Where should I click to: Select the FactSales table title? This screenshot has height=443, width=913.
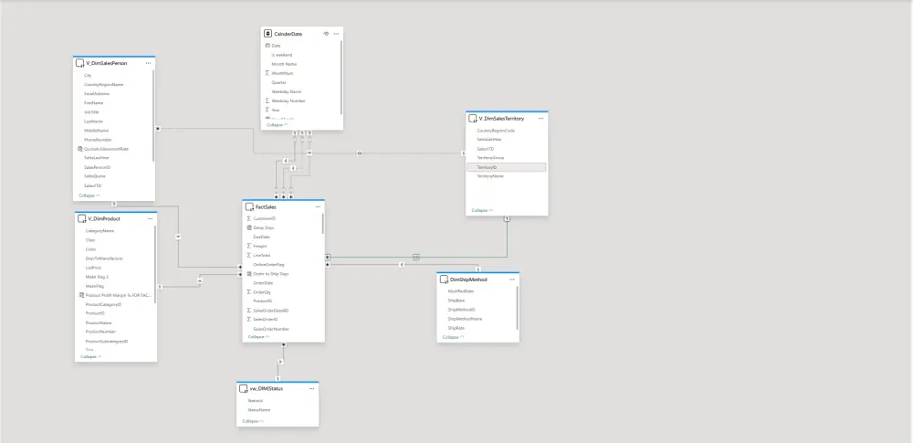click(266, 207)
